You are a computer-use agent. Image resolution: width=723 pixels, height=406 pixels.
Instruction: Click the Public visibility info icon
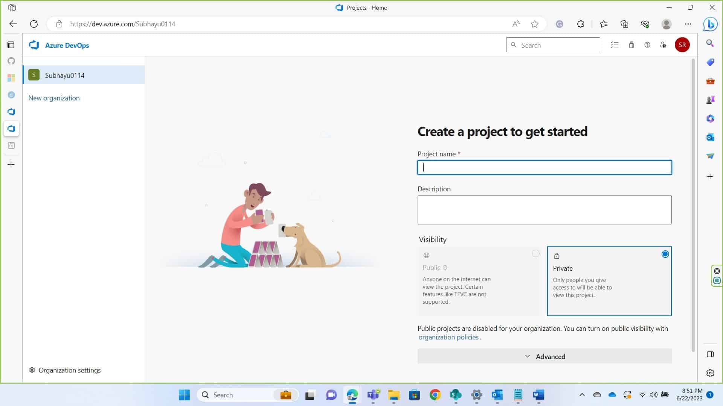point(445,268)
